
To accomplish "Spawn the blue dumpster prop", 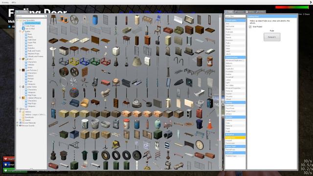I will (74, 134).
